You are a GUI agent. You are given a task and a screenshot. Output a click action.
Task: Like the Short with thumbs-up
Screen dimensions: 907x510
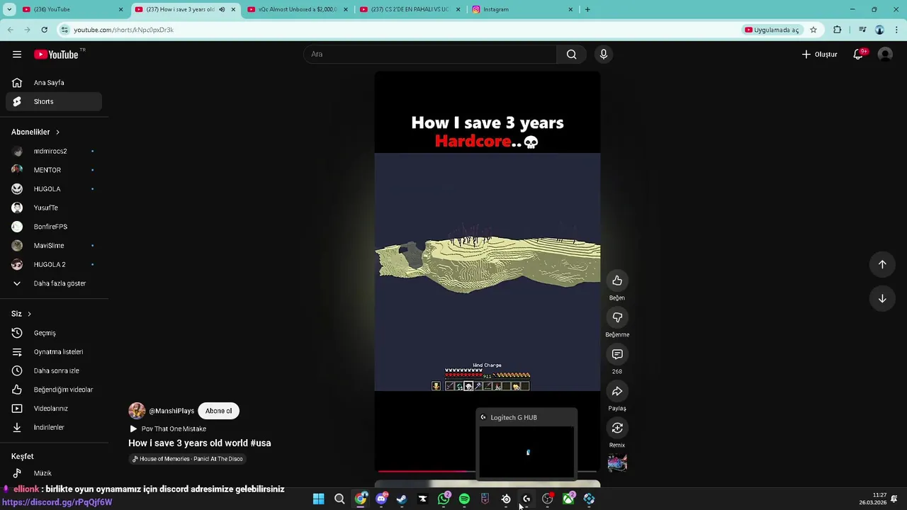tap(617, 280)
